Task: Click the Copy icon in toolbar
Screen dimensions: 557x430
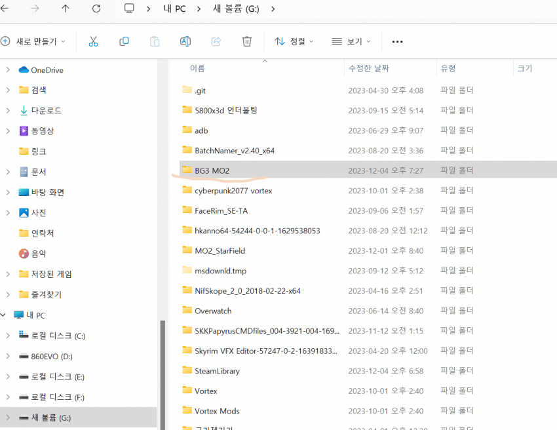Action: click(x=124, y=41)
